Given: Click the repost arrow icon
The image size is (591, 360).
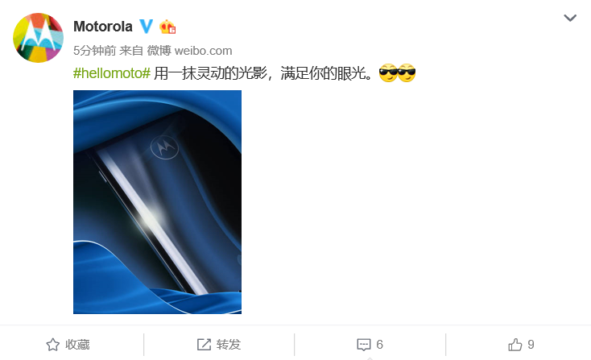Looking at the screenshot, I should click(x=204, y=345).
